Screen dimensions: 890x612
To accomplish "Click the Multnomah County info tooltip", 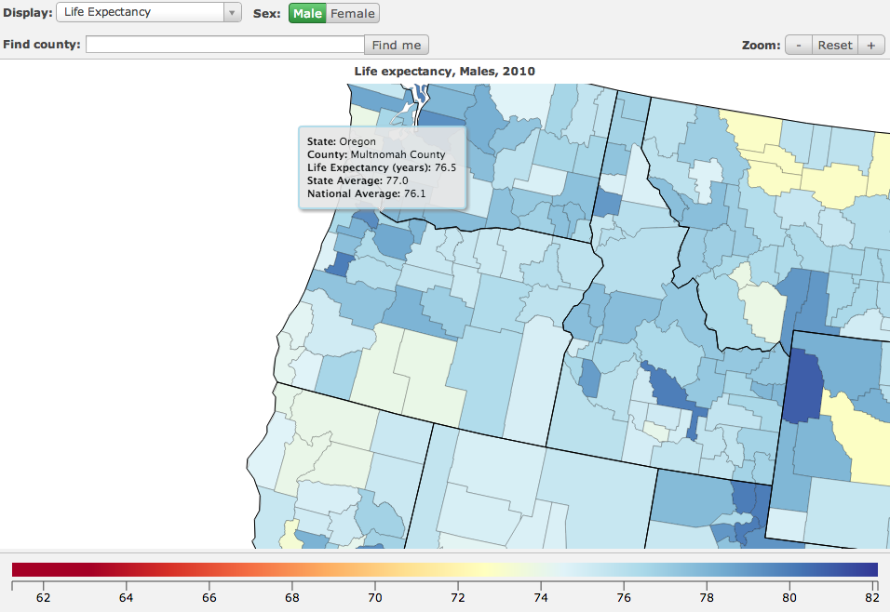I will pos(382,167).
